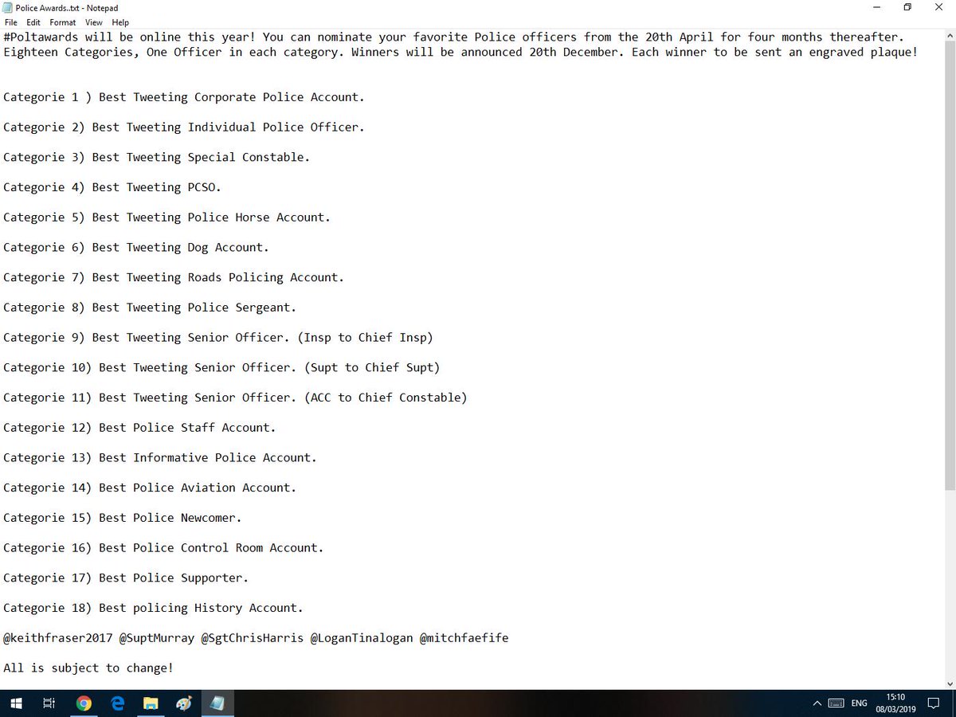Click the vertical scrollbar down arrow
Viewport: 956px width, 717px height.
coord(950,684)
